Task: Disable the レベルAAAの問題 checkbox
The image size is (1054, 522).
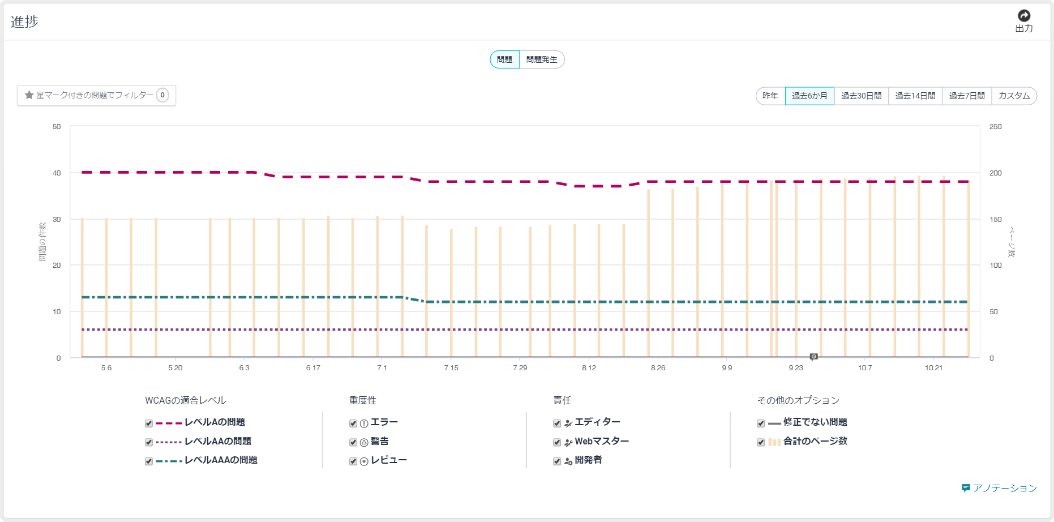Action: [149, 461]
